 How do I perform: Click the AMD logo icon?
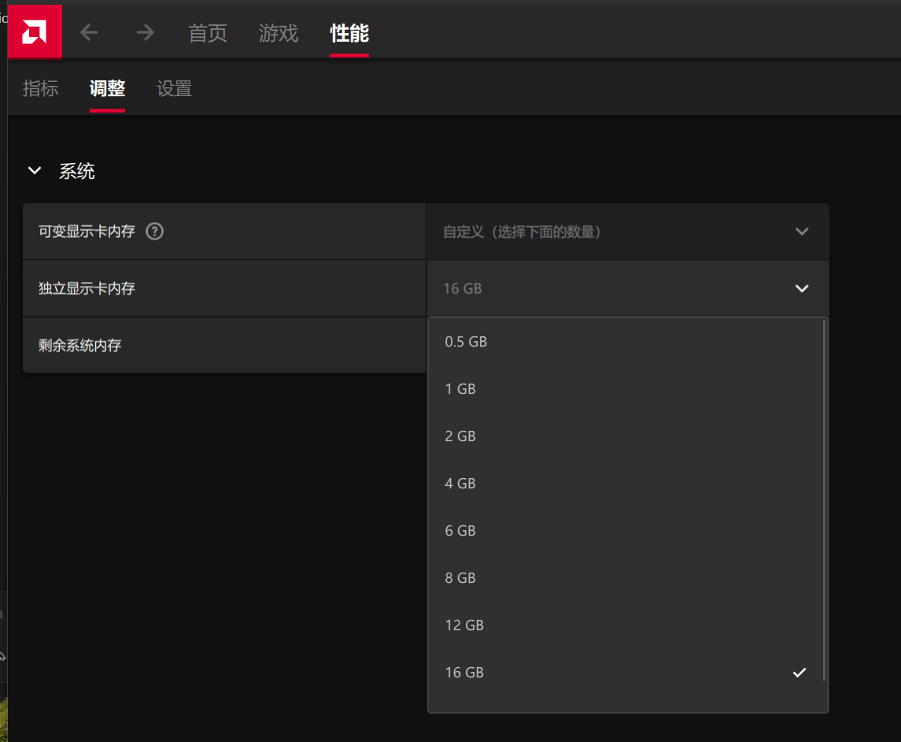pos(35,32)
